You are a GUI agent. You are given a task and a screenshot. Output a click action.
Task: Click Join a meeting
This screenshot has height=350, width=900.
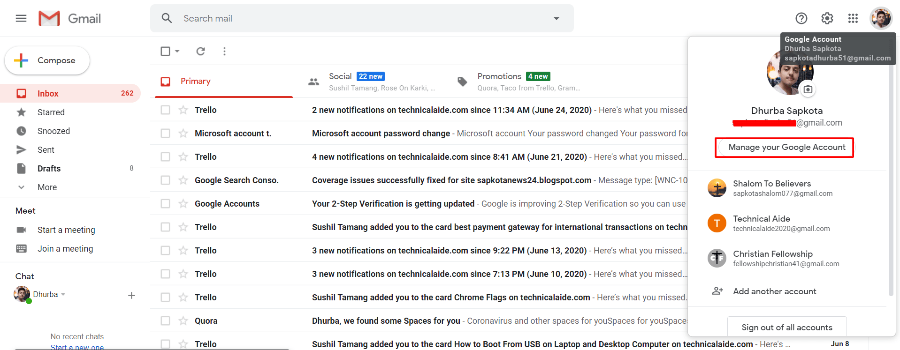click(x=65, y=249)
